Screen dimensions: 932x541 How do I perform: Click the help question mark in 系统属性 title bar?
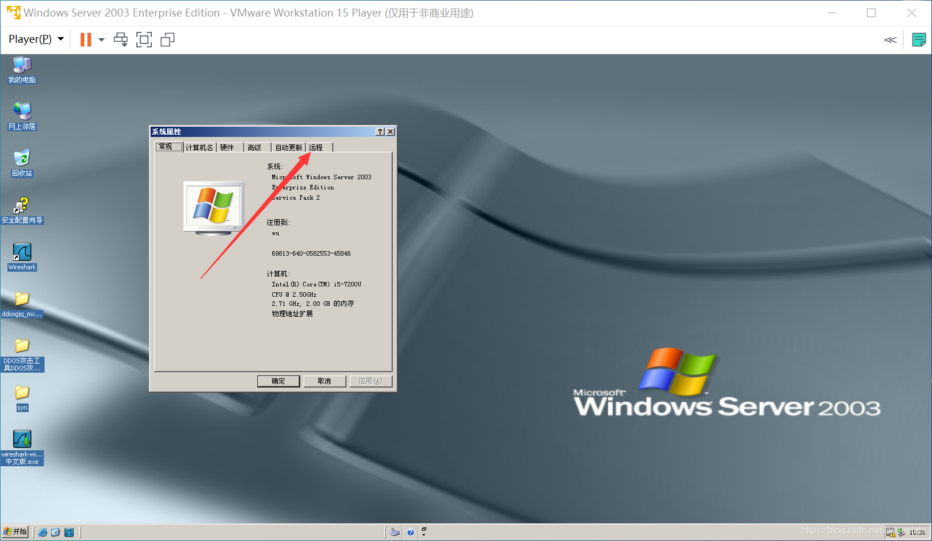[x=380, y=132]
